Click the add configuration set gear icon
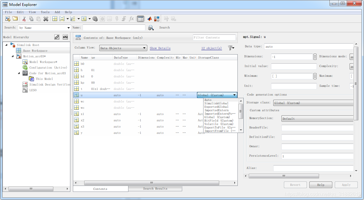364x200 pixels. tap(95, 19)
